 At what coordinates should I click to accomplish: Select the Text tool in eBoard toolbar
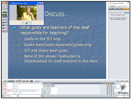(x=3, y=9)
